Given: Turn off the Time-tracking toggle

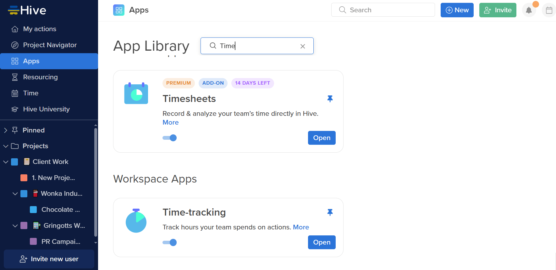Looking at the screenshot, I should click(x=170, y=242).
